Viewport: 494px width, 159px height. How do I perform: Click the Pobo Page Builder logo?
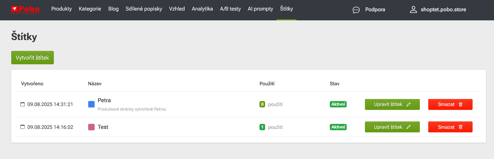(25, 9)
